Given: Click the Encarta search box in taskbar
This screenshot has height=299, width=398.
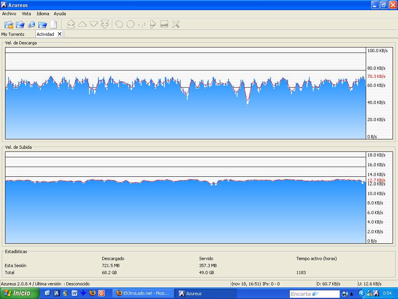Looking at the screenshot, I should [314, 294].
